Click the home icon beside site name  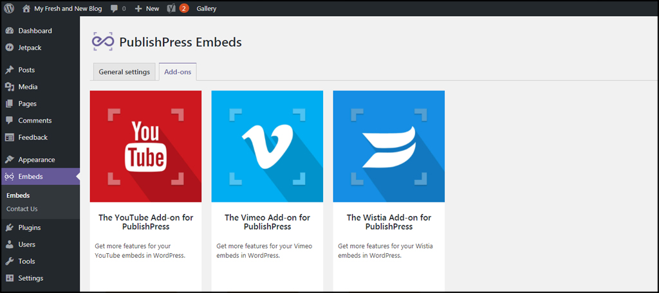[26, 8]
